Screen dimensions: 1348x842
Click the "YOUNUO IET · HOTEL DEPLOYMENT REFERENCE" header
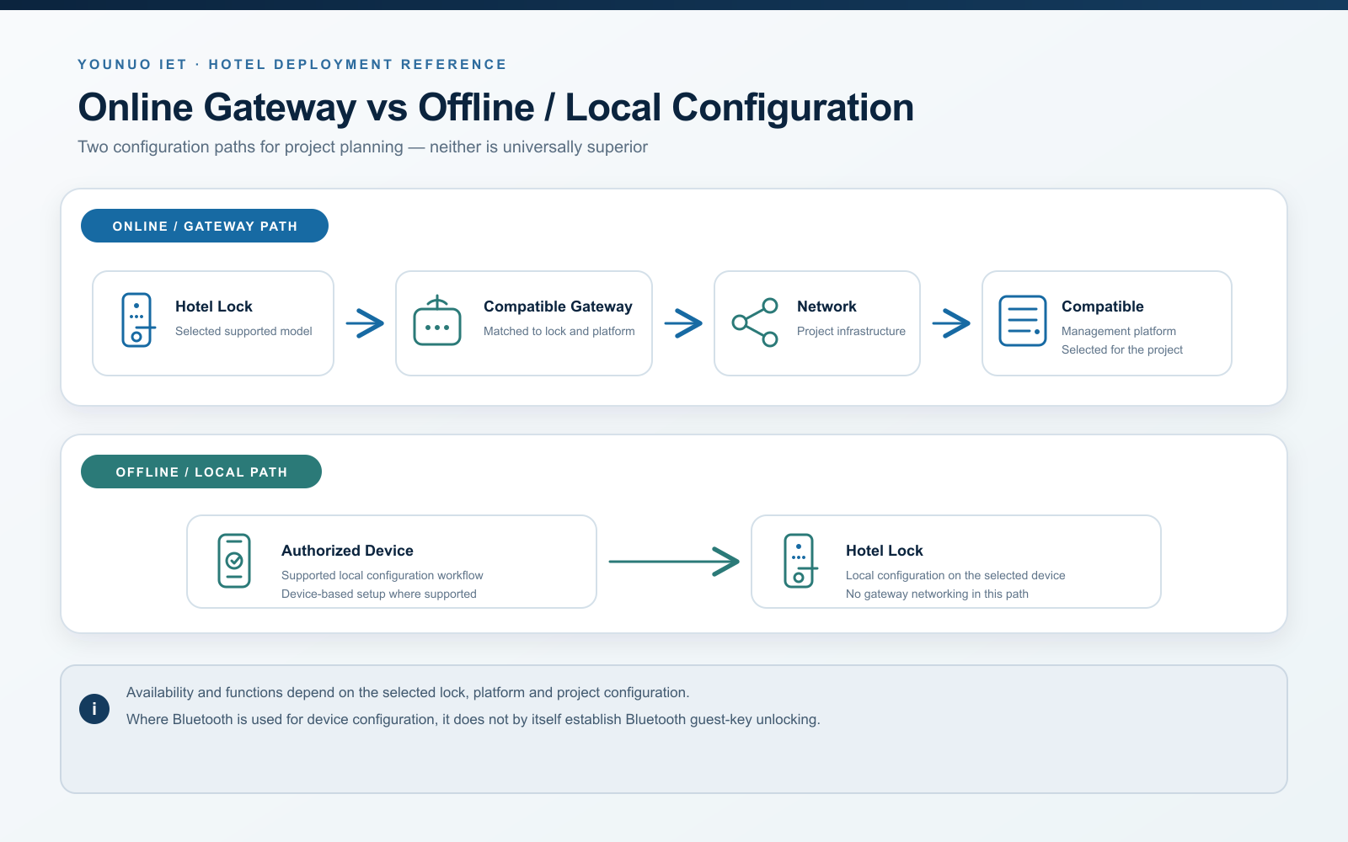pos(292,65)
